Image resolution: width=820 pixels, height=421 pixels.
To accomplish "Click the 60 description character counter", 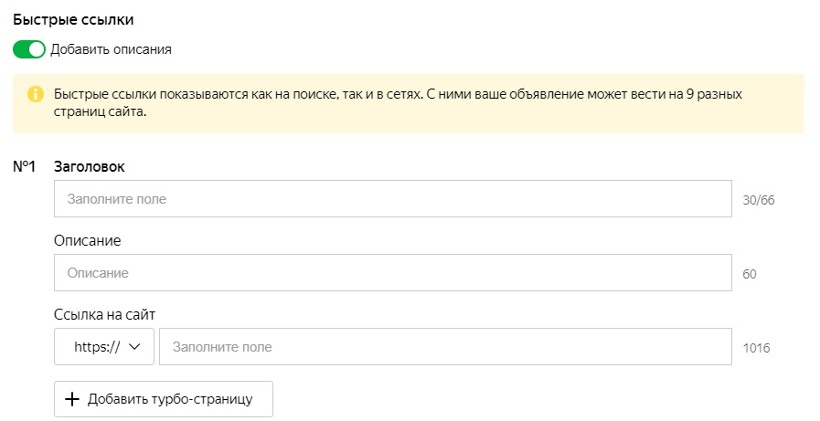I will [750, 273].
